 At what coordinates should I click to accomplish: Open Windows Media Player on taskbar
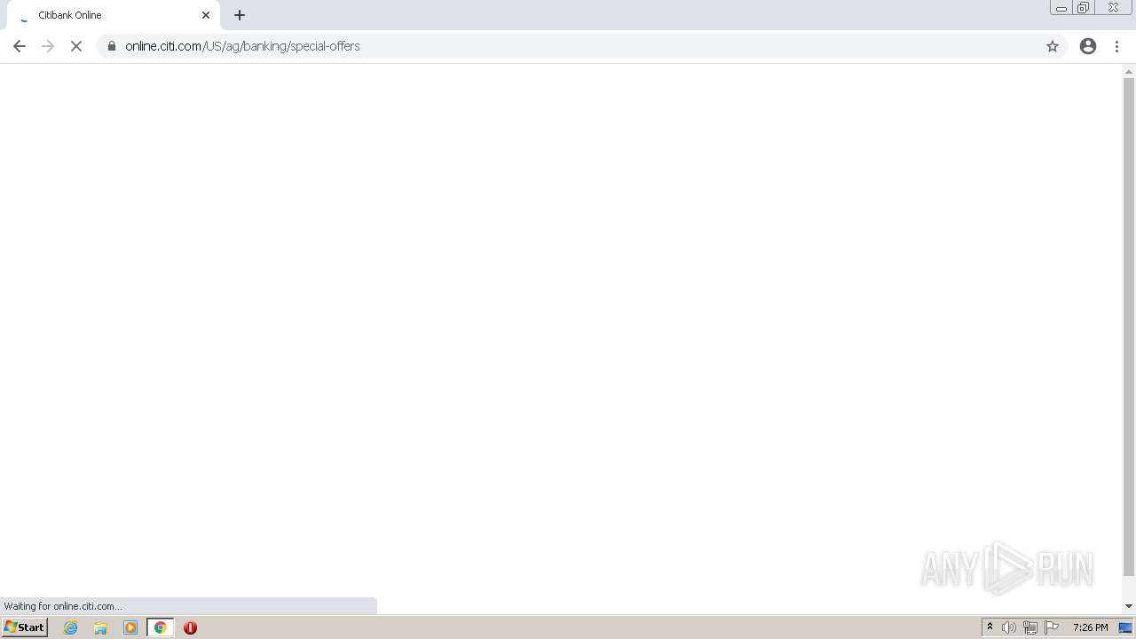click(130, 627)
